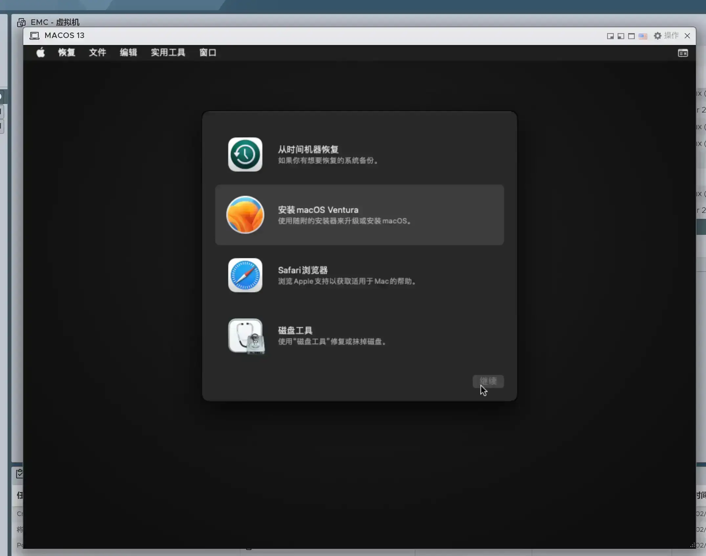Click the console window resize grip corner
The image size is (706, 556).
(692, 545)
